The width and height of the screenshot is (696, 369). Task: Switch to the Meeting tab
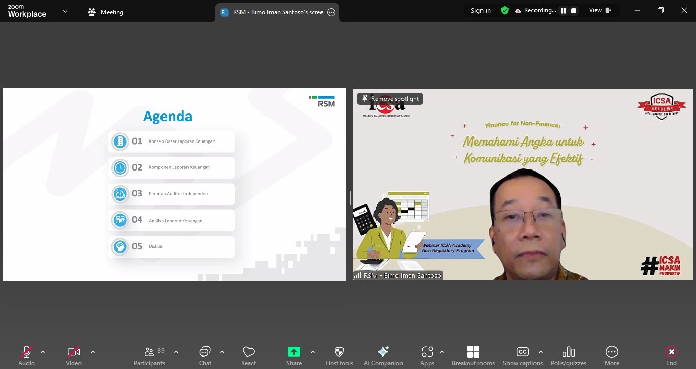pos(105,12)
